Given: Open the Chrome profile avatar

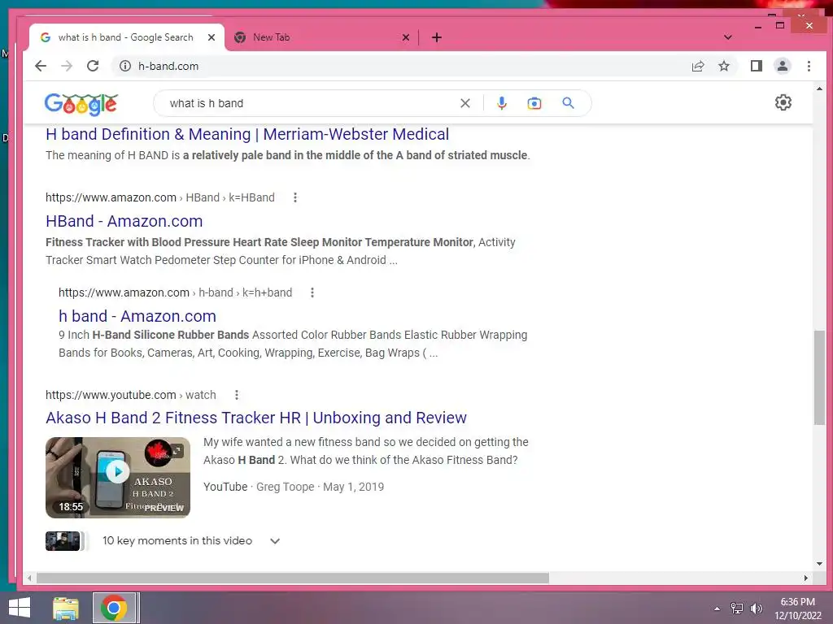Looking at the screenshot, I should coord(782,66).
